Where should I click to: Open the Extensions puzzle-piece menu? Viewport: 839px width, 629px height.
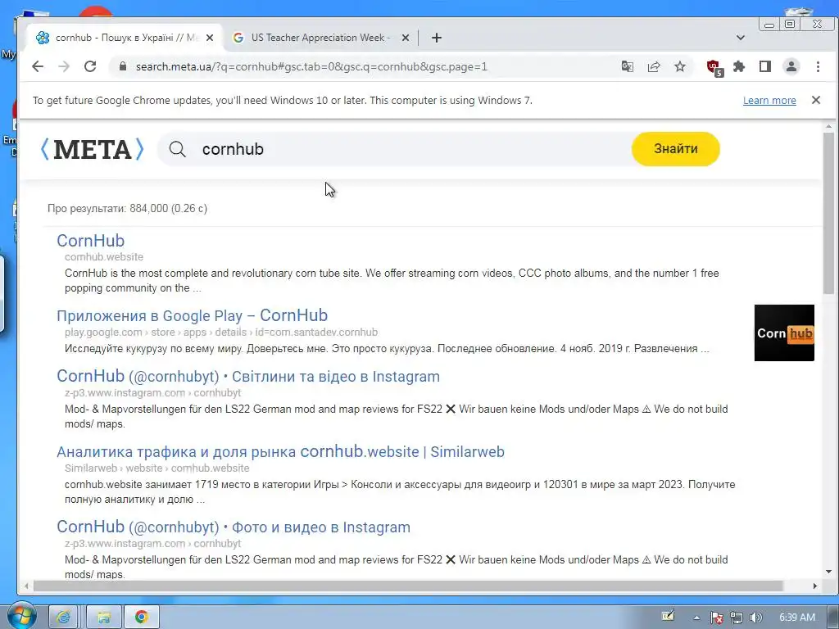pos(739,66)
